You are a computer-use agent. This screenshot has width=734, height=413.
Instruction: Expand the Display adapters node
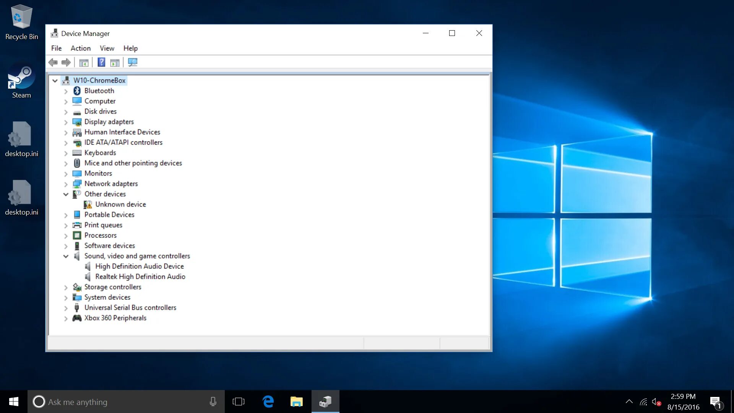coord(66,122)
